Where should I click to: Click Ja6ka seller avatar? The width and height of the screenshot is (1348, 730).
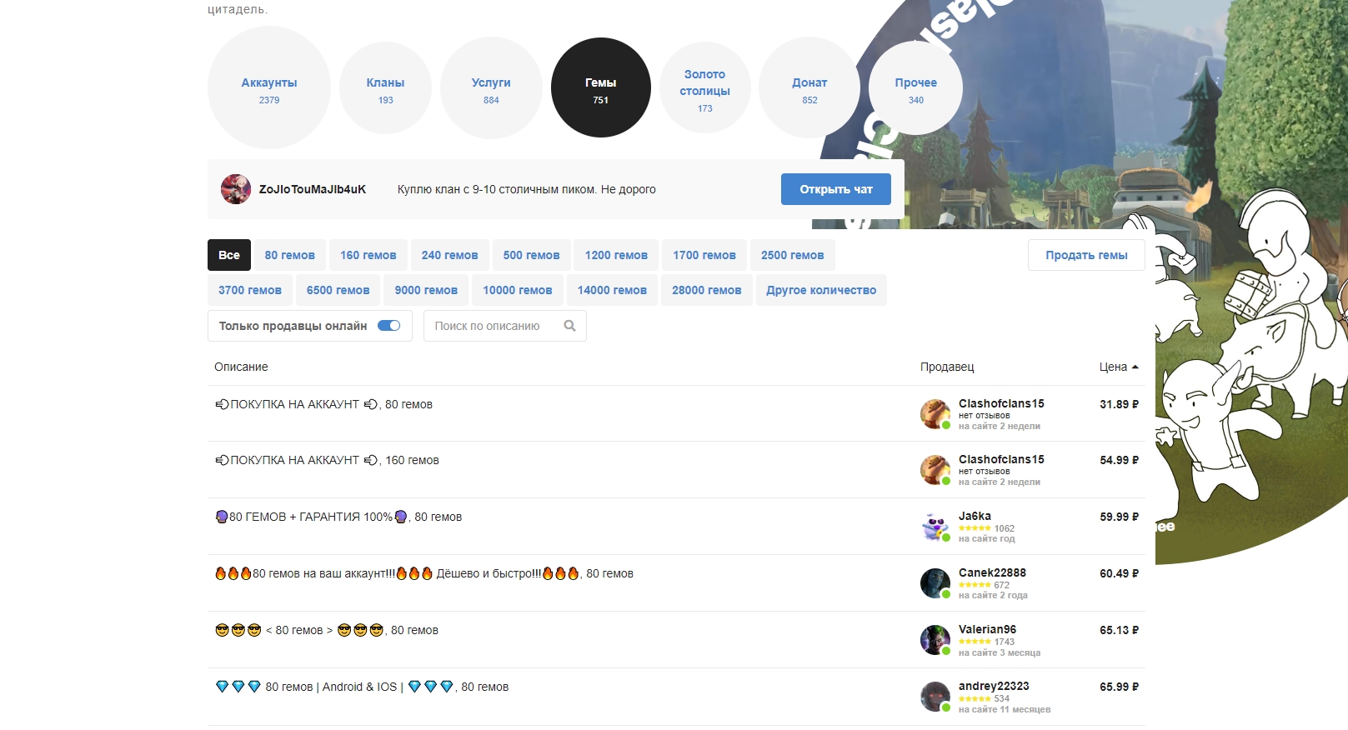[935, 527]
